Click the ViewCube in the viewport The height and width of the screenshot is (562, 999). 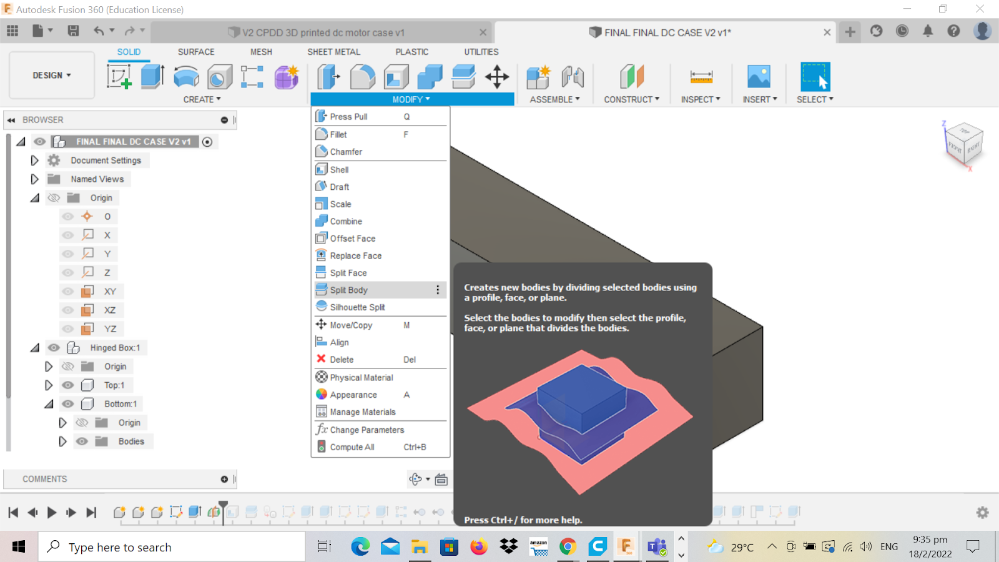964,144
